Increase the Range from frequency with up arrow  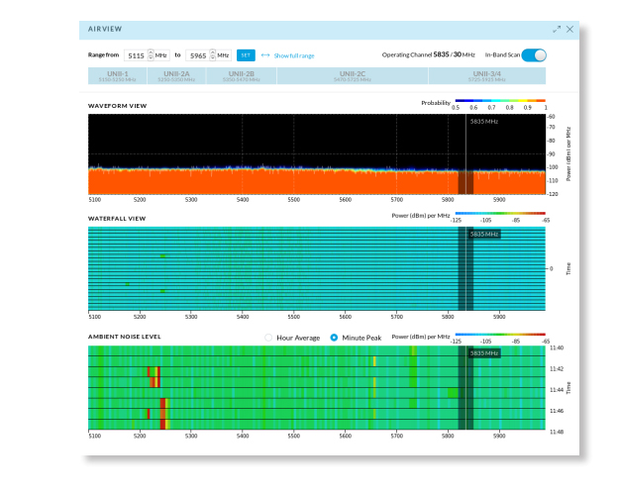(151, 52)
